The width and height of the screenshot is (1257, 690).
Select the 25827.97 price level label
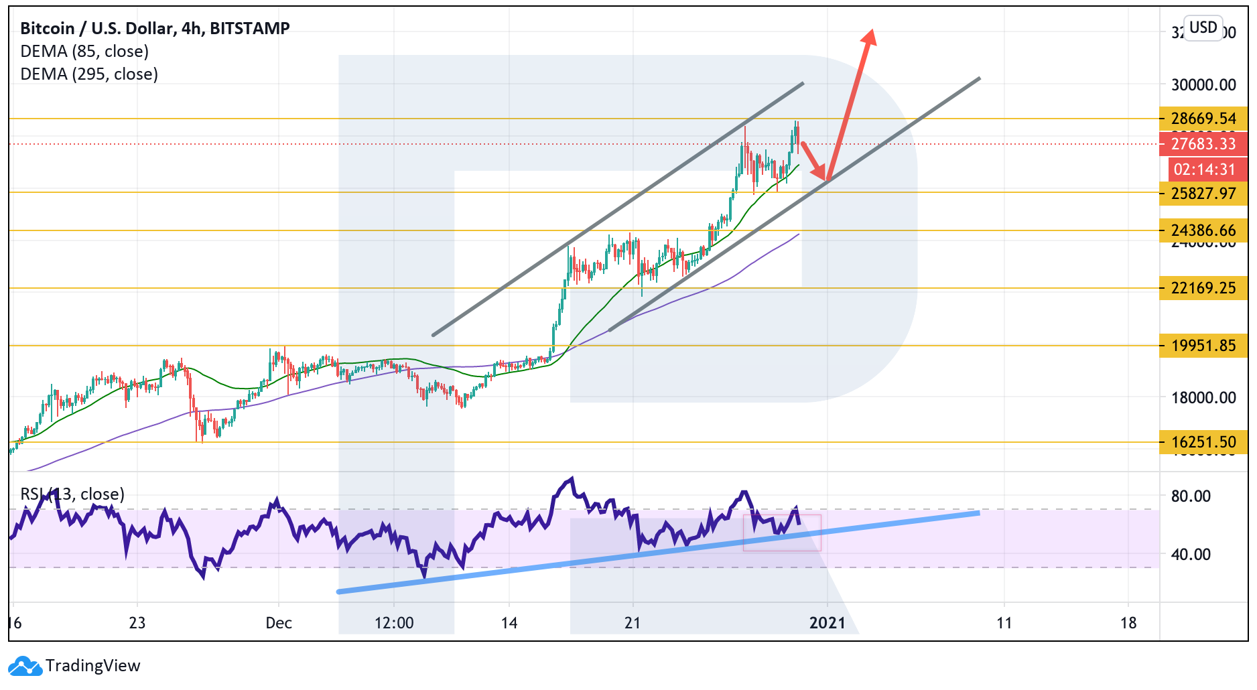1203,194
